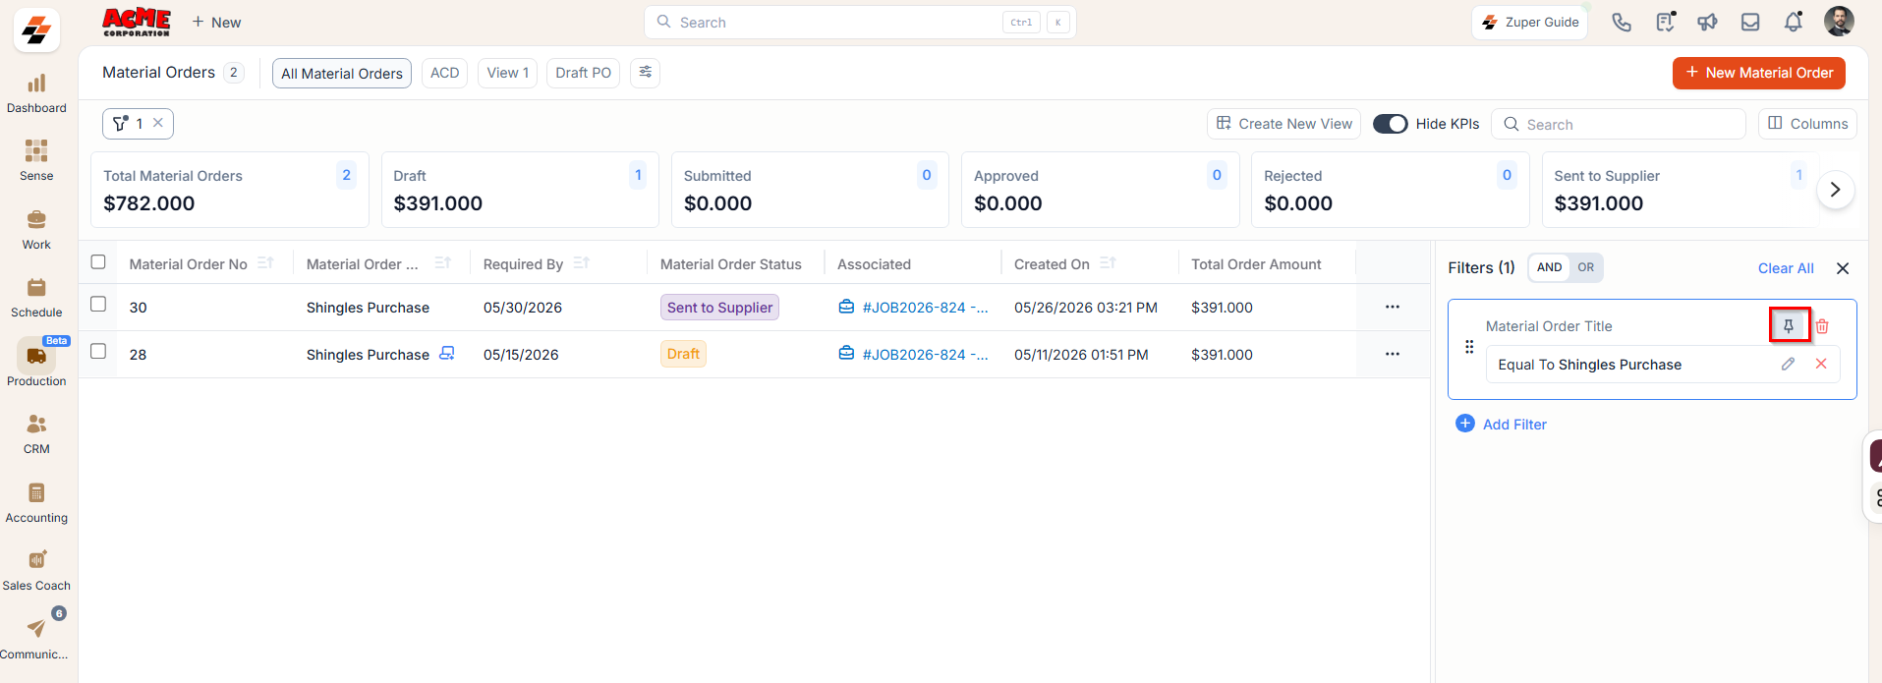Focus the material orders Search field
1882x683 pixels.
(1619, 124)
